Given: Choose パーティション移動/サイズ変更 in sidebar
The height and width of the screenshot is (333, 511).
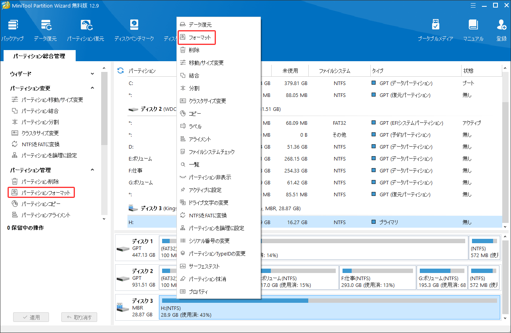Looking at the screenshot, I should coord(47,100).
